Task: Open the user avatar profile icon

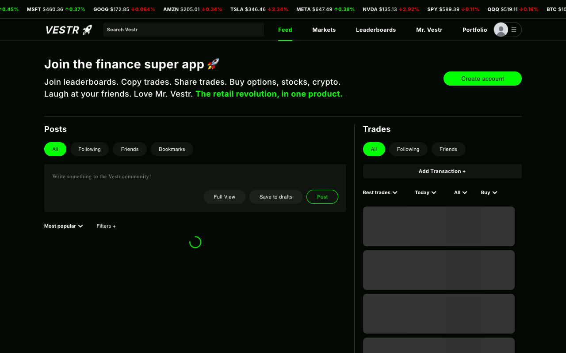Action: (x=501, y=30)
